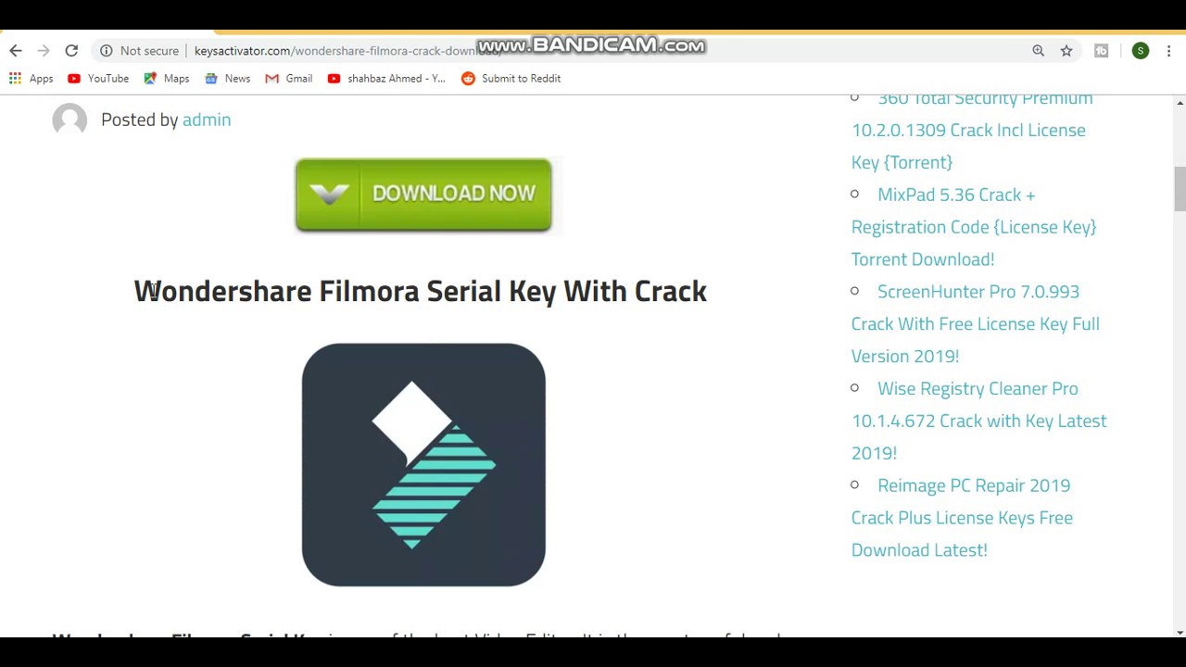1186x667 pixels.
Task: Open the admin author link
Action: tap(207, 120)
